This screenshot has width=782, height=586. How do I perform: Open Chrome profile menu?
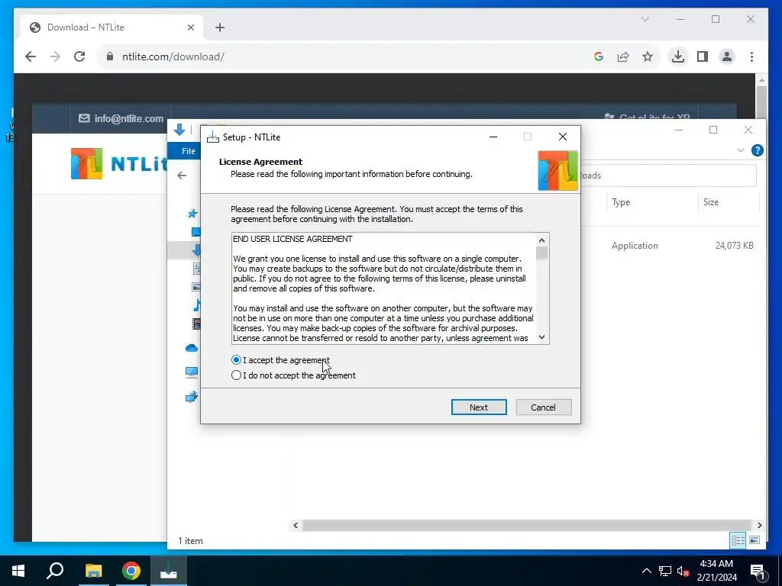[x=727, y=56]
